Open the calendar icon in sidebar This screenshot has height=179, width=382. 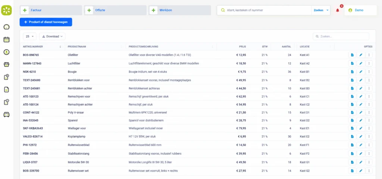(x=6, y=40)
